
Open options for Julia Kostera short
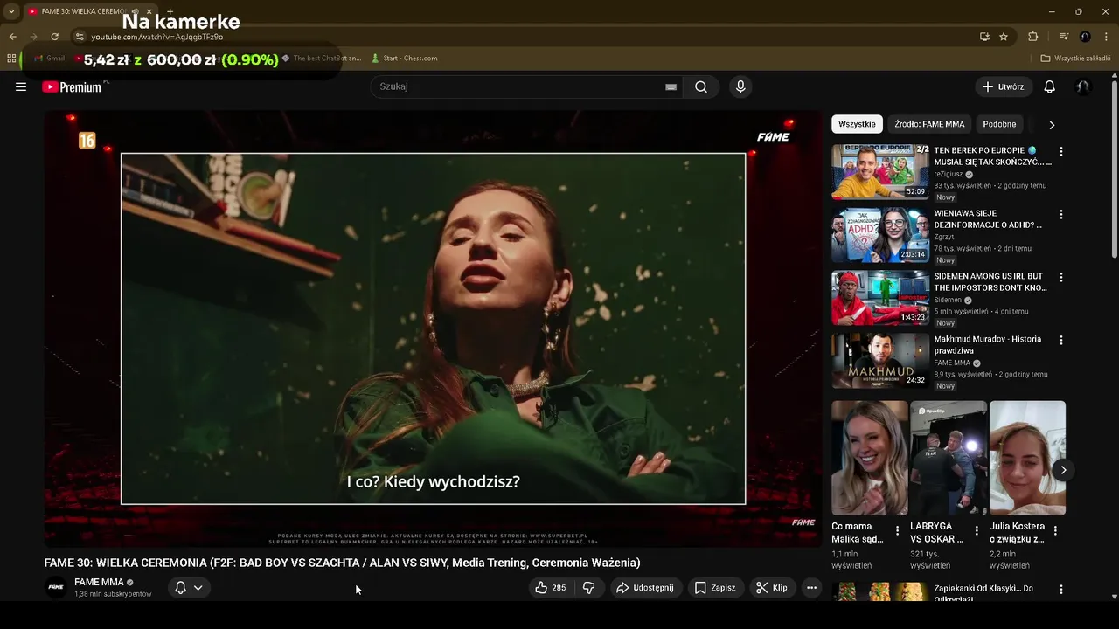[x=1055, y=530]
